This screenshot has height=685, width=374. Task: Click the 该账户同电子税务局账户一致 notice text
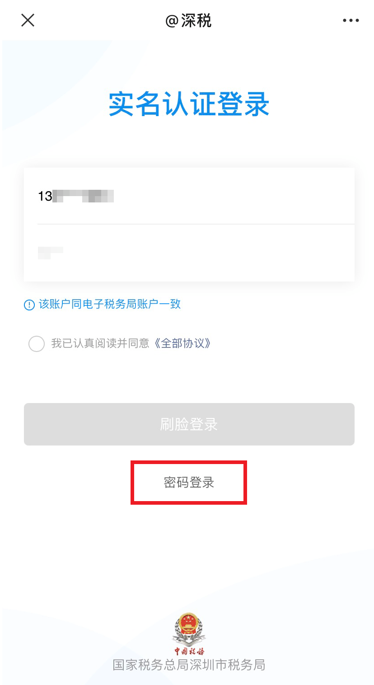110,304
